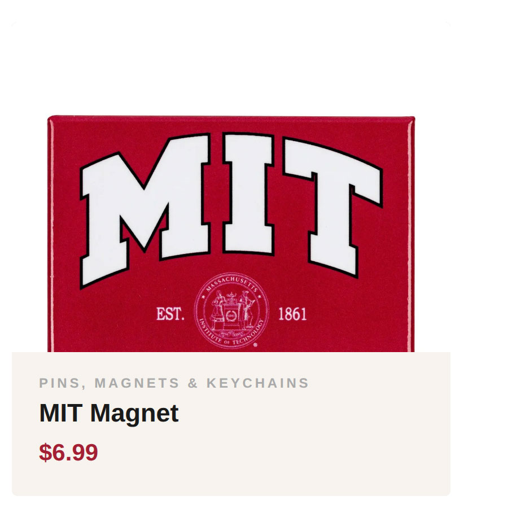Click the large white letter T
The width and height of the screenshot is (508, 518).
pos(333,203)
